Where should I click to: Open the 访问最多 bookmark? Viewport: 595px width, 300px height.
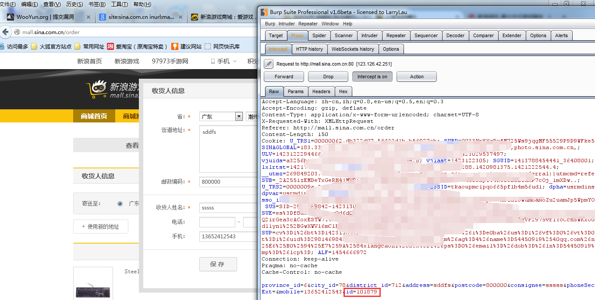tap(14, 46)
